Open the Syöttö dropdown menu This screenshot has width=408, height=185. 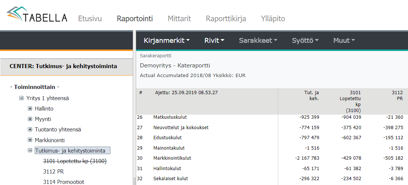pos(305,41)
